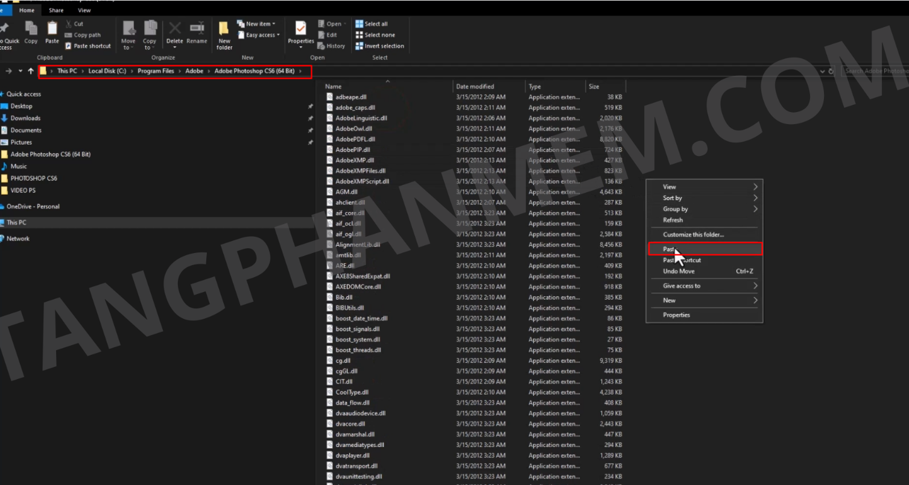
Task: Create a New folder from the ribbon
Action: coord(224,35)
